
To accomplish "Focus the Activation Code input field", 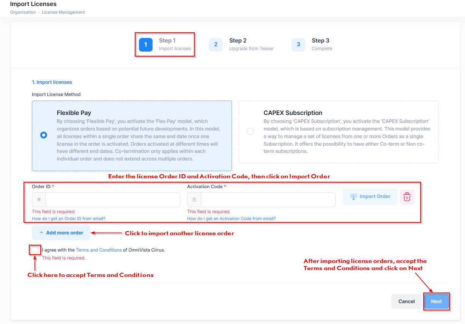I will click(x=268, y=200).
